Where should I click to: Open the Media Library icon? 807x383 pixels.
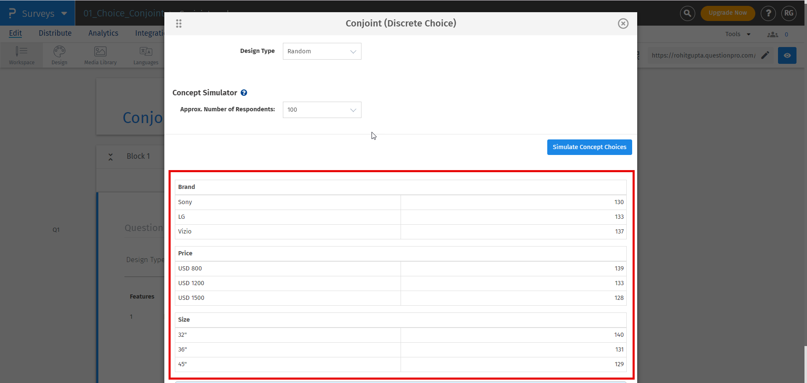pyautogui.click(x=100, y=55)
